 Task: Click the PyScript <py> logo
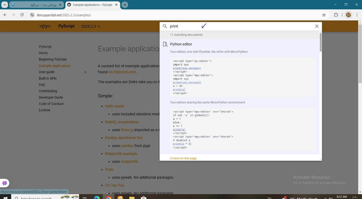pyautogui.click(x=45, y=26)
